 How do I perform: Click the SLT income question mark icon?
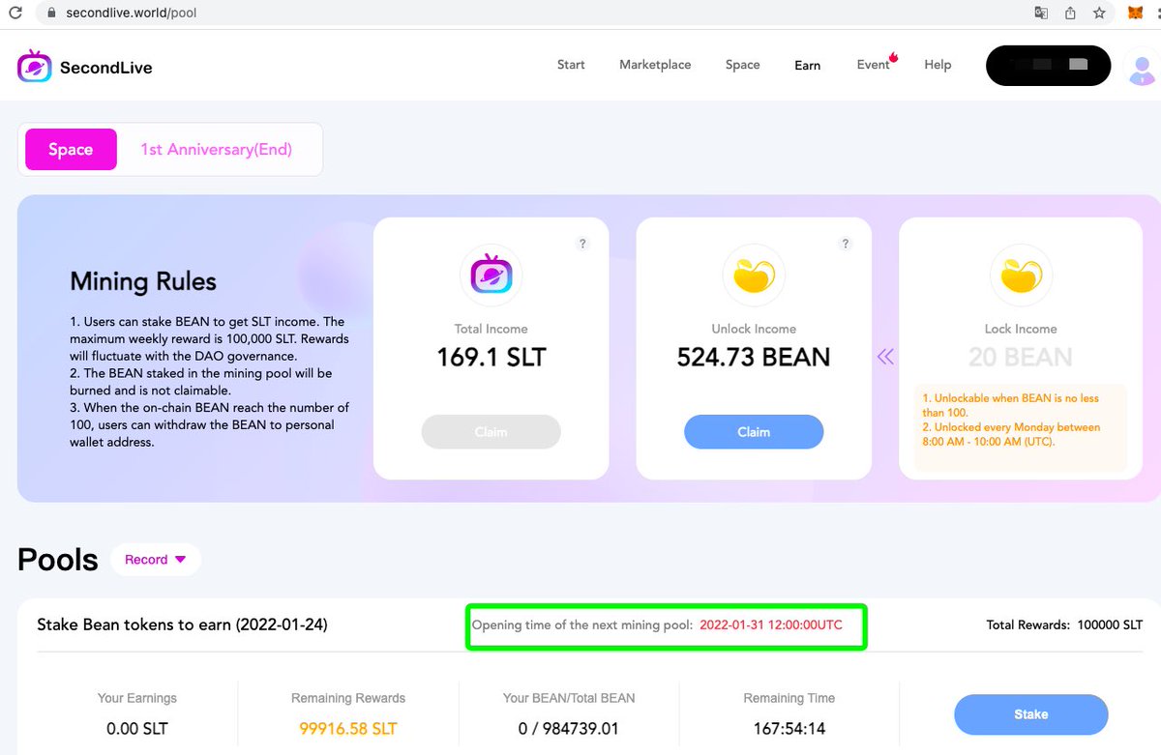[x=582, y=244]
